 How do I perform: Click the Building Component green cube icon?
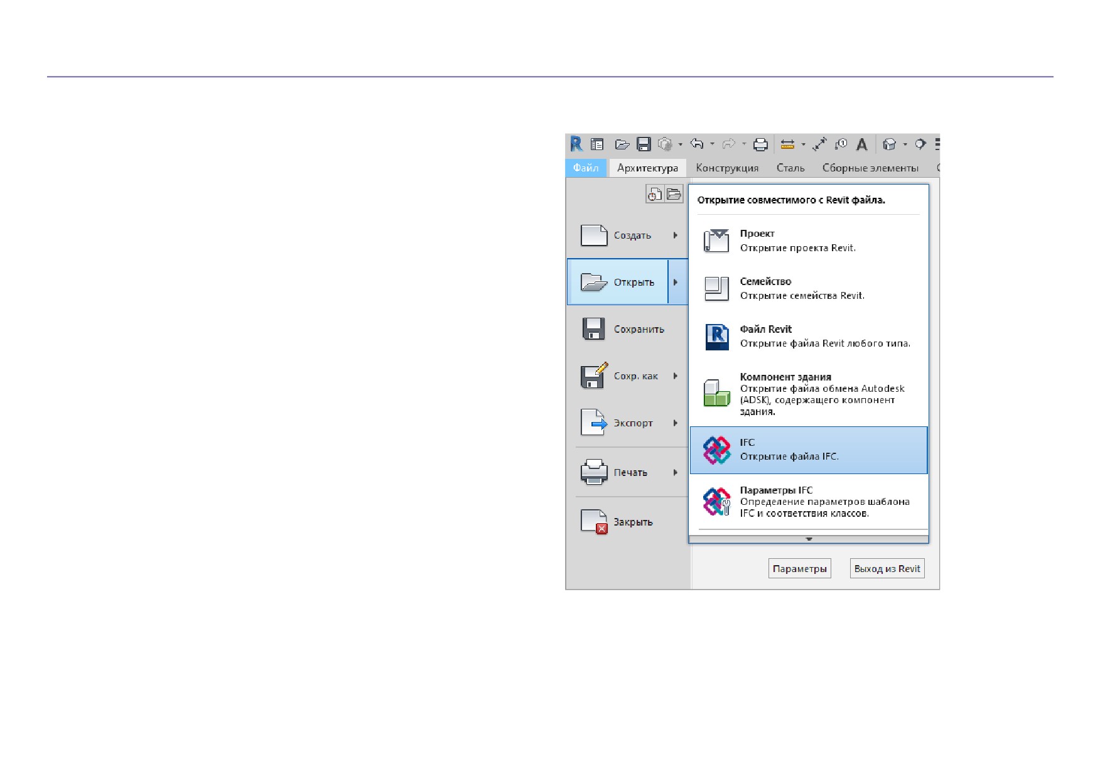716,392
